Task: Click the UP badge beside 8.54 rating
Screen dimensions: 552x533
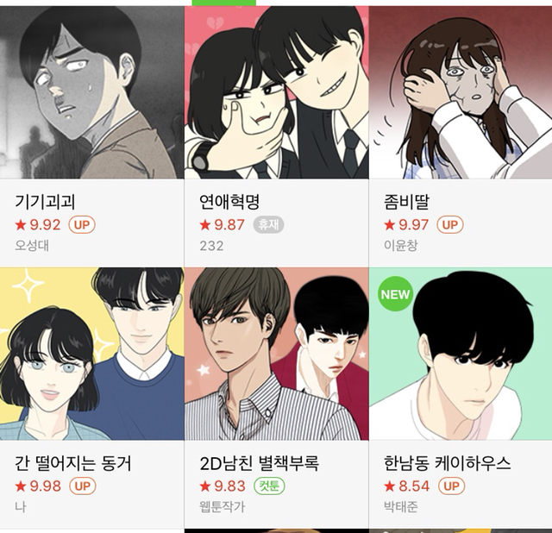Action: 451,486
